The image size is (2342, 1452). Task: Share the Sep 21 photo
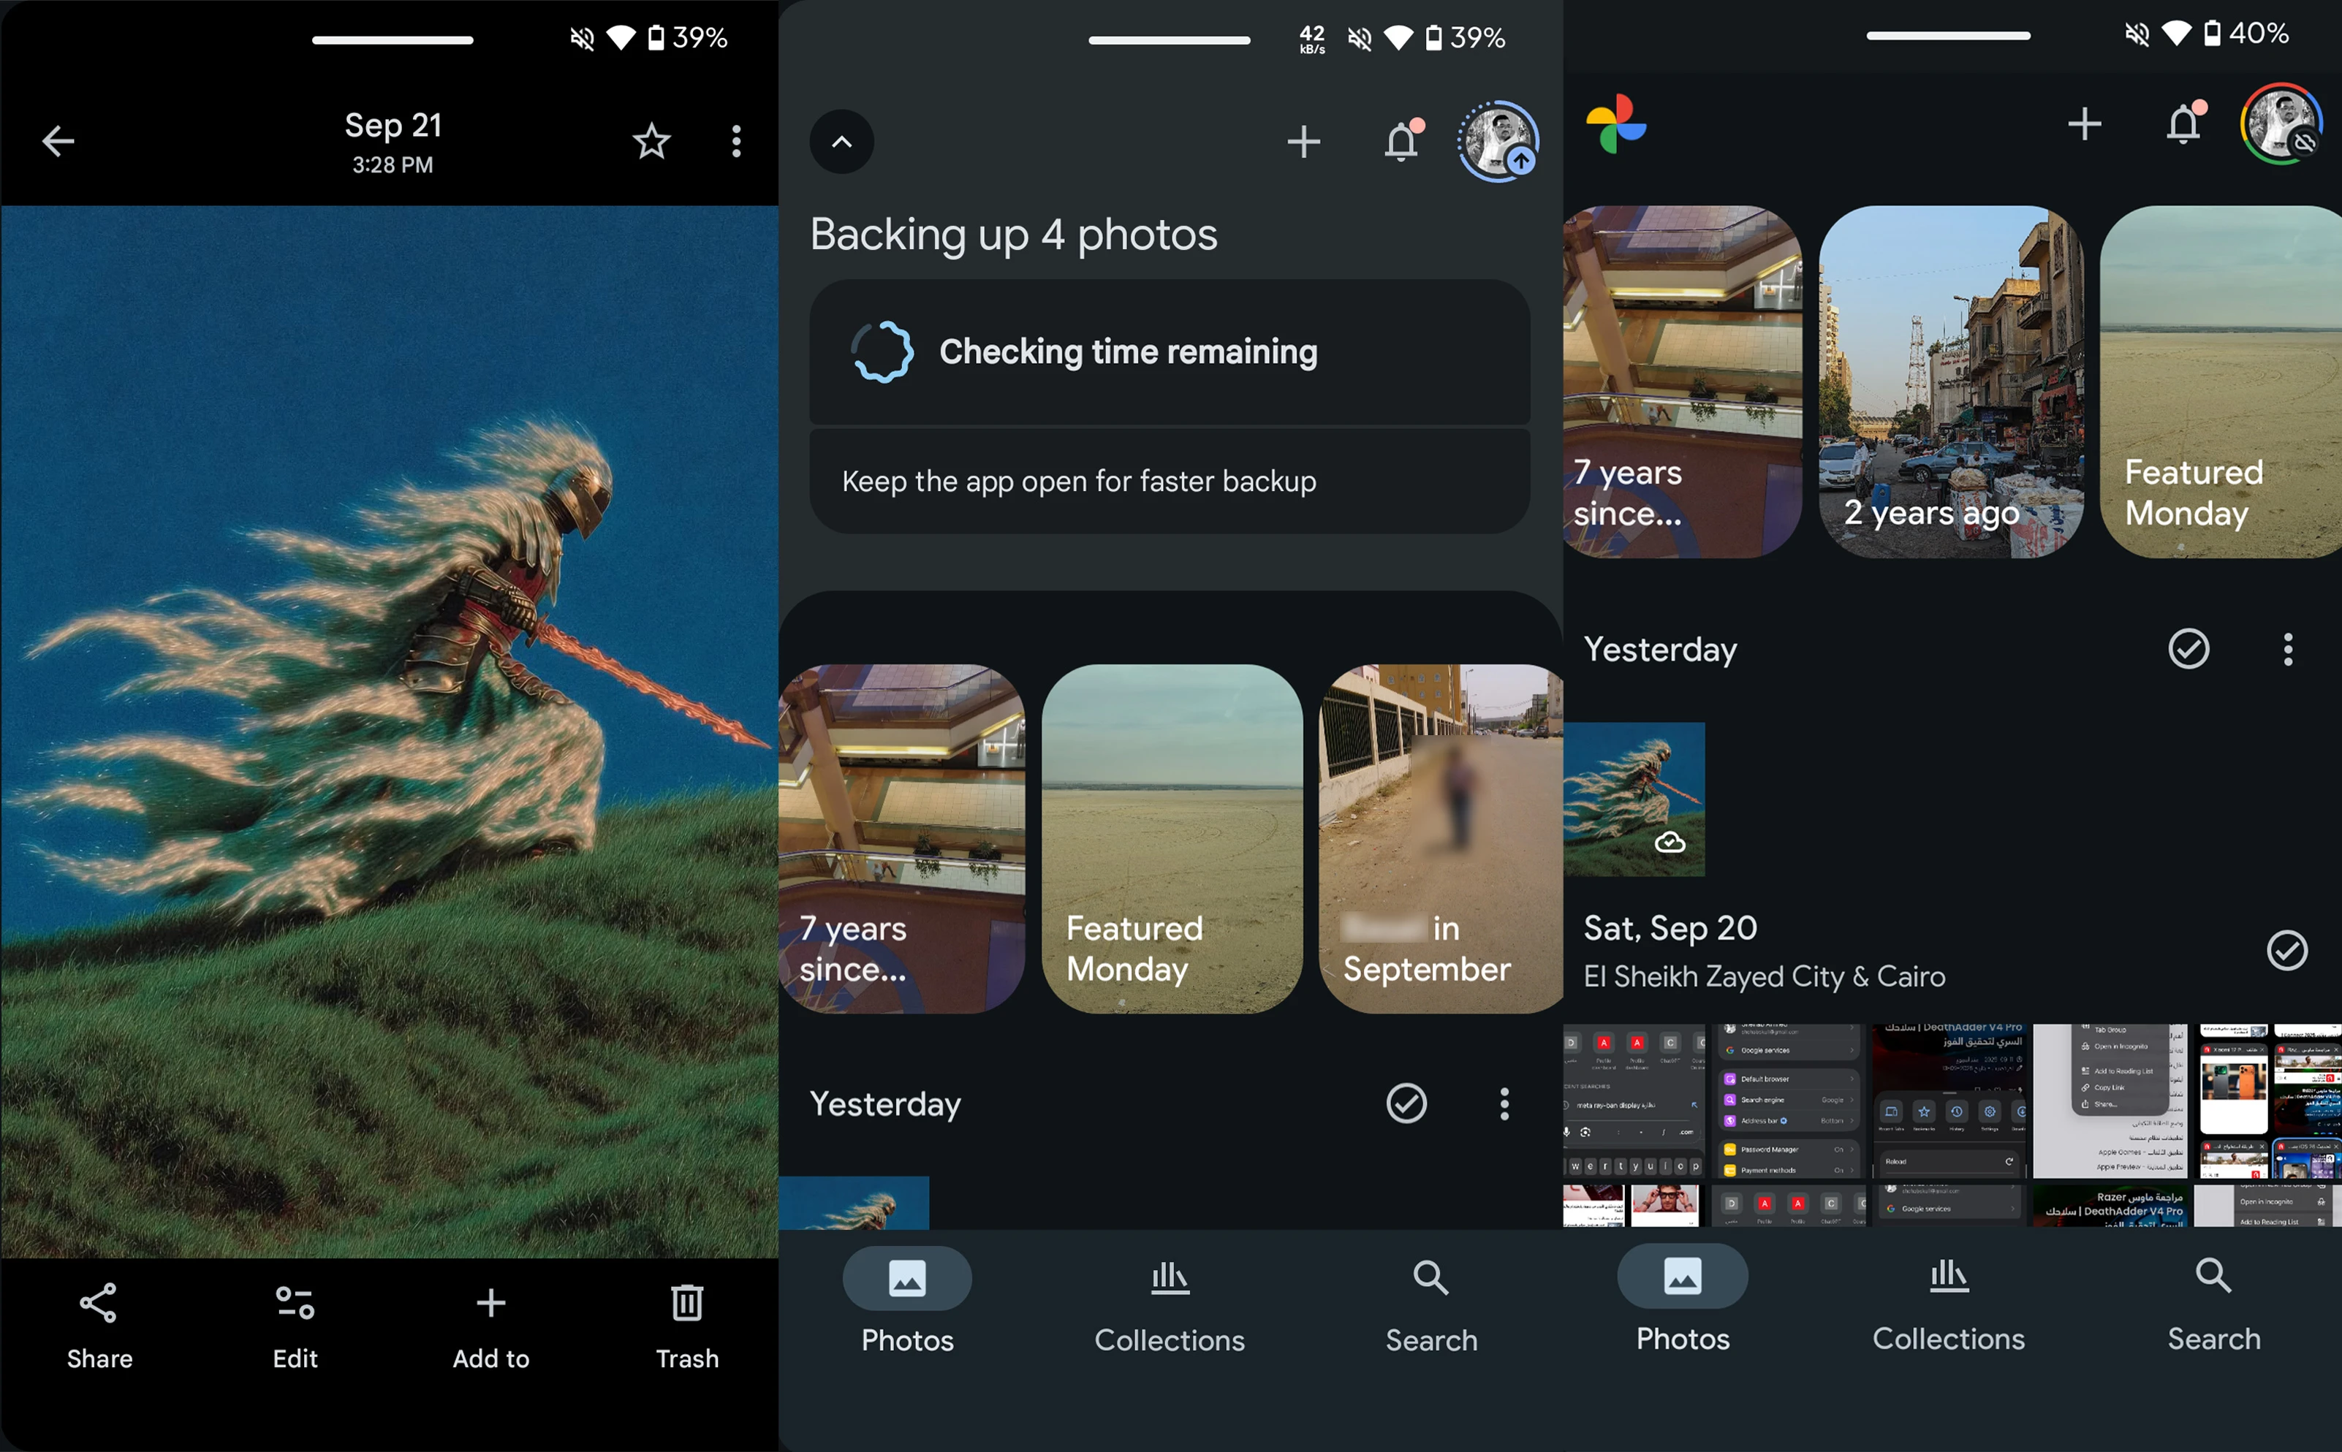[99, 1328]
